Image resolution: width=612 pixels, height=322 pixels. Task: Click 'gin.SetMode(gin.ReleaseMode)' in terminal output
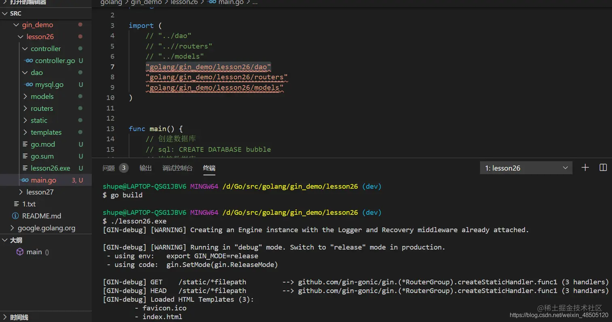tap(222, 265)
